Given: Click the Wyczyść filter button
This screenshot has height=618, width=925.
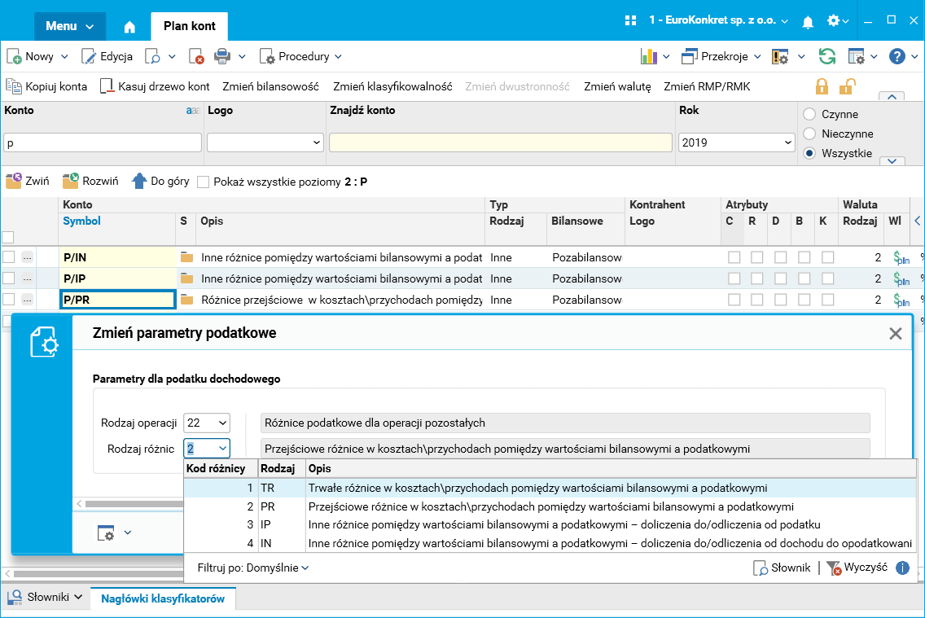Looking at the screenshot, I should point(857,568).
